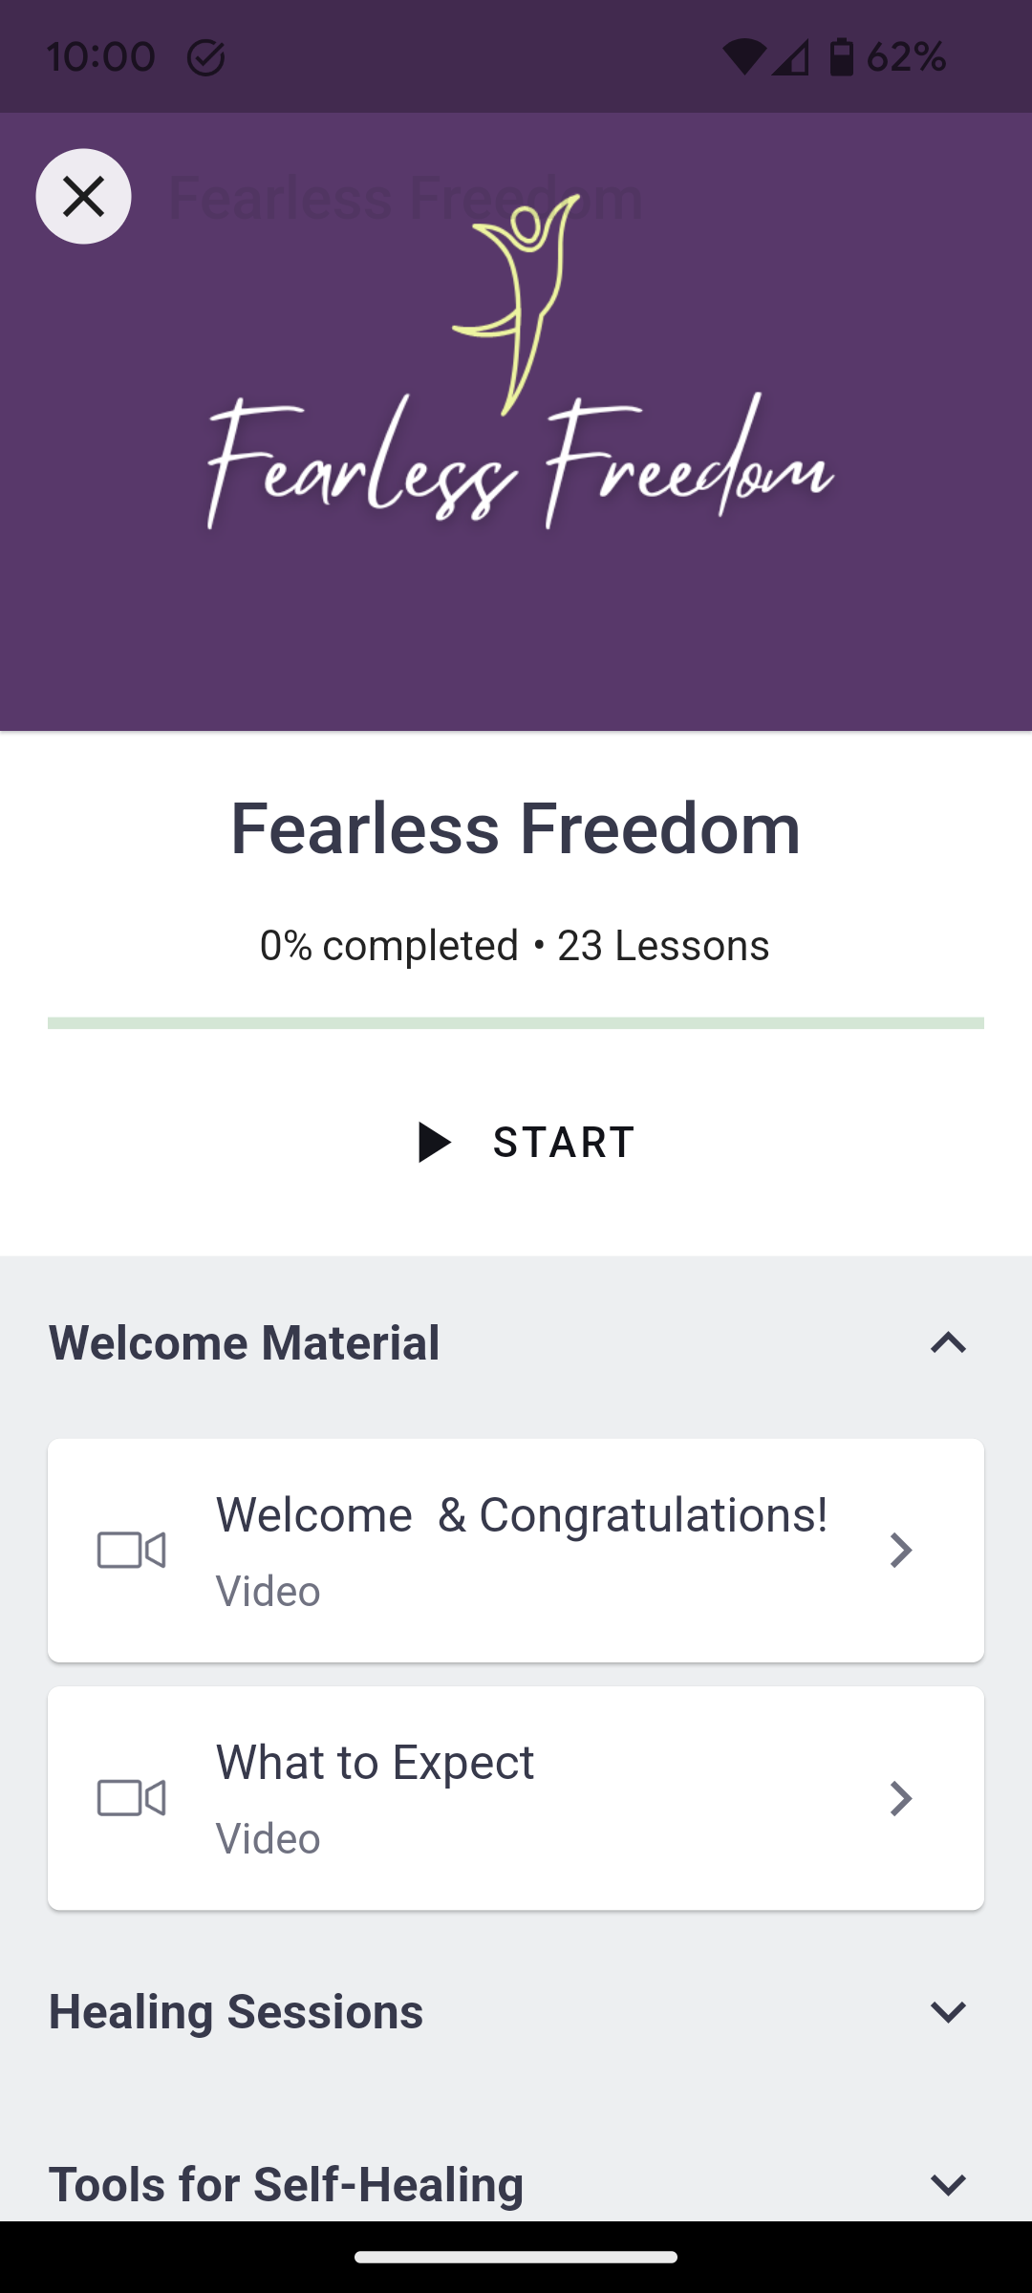
Task: Tap the START play triangle icon
Action: (435, 1142)
